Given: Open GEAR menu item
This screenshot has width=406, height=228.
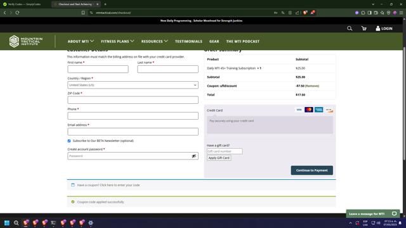Looking at the screenshot, I should tap(214, 41).
